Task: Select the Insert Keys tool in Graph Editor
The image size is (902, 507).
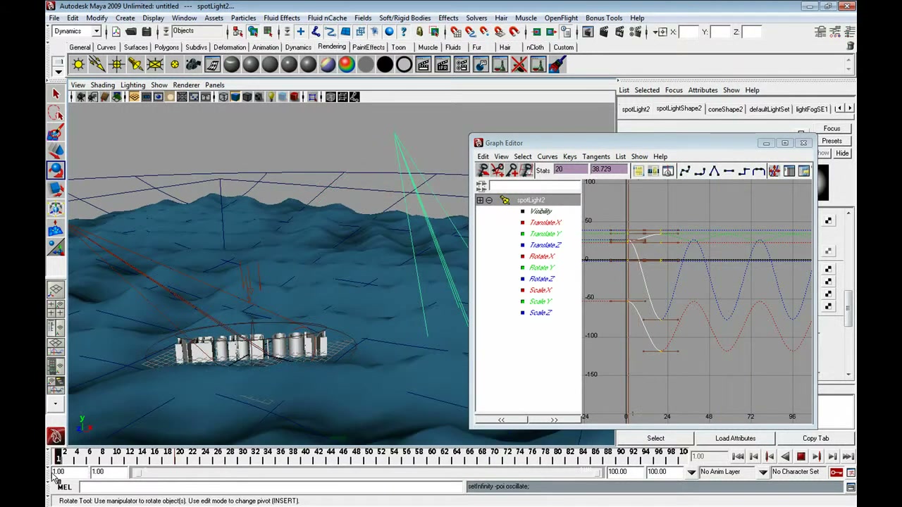Action: point(498,170)
